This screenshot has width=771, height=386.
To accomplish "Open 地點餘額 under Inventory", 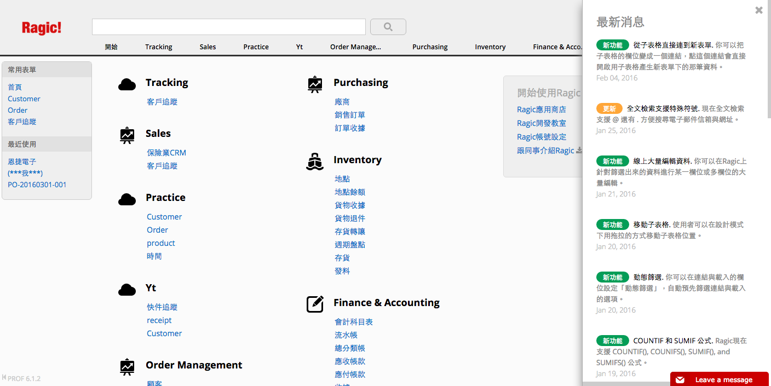I will coord(350,192).
